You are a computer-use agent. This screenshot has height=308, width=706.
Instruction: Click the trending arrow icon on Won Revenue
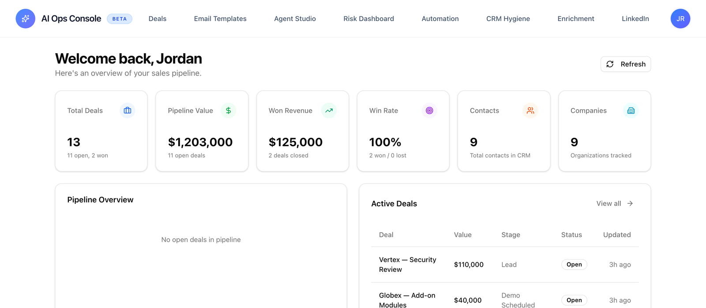329,110
